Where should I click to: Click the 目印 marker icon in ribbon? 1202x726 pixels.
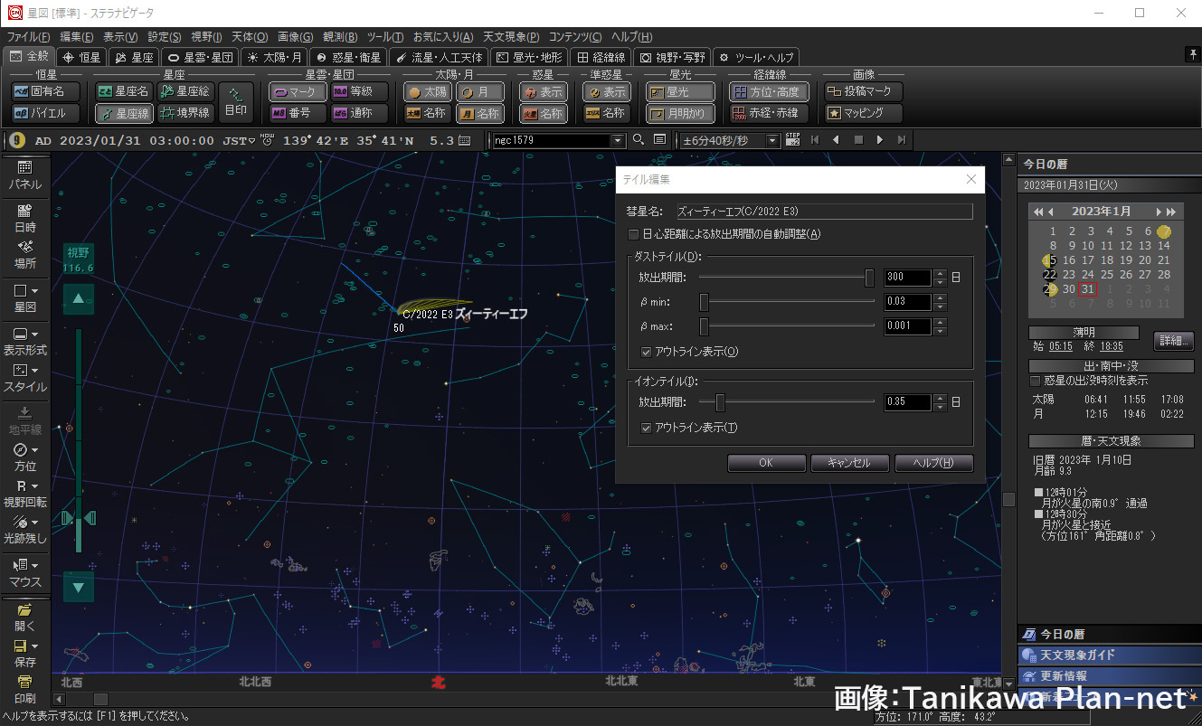coord(235,102)
